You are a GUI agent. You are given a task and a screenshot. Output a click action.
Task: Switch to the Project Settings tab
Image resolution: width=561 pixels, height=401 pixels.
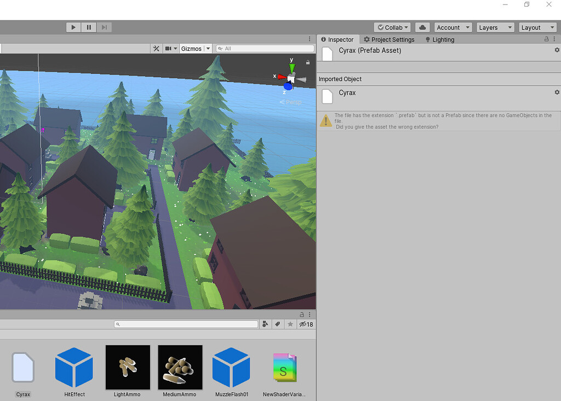pos(389,39)
